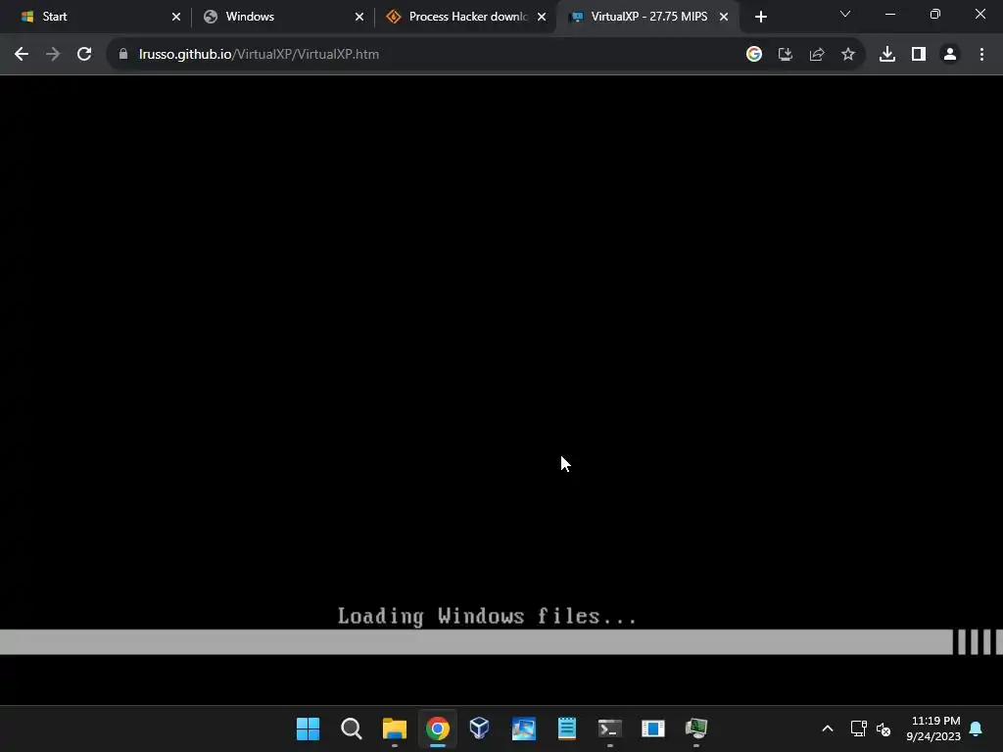Open Notepad from the taskbar

(x=567, y=728)
